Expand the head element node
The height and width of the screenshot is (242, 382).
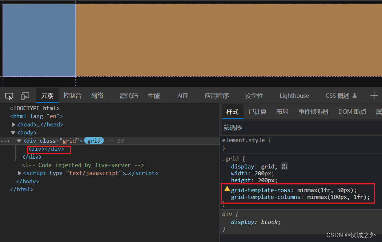coord(13,125)
